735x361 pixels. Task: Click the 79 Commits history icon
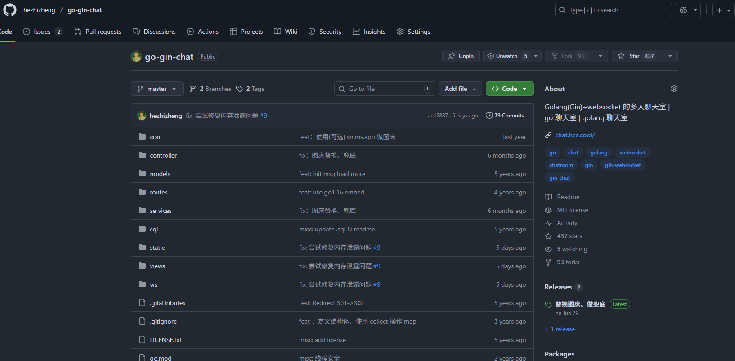pyautogui.click(x=489, y=116)
